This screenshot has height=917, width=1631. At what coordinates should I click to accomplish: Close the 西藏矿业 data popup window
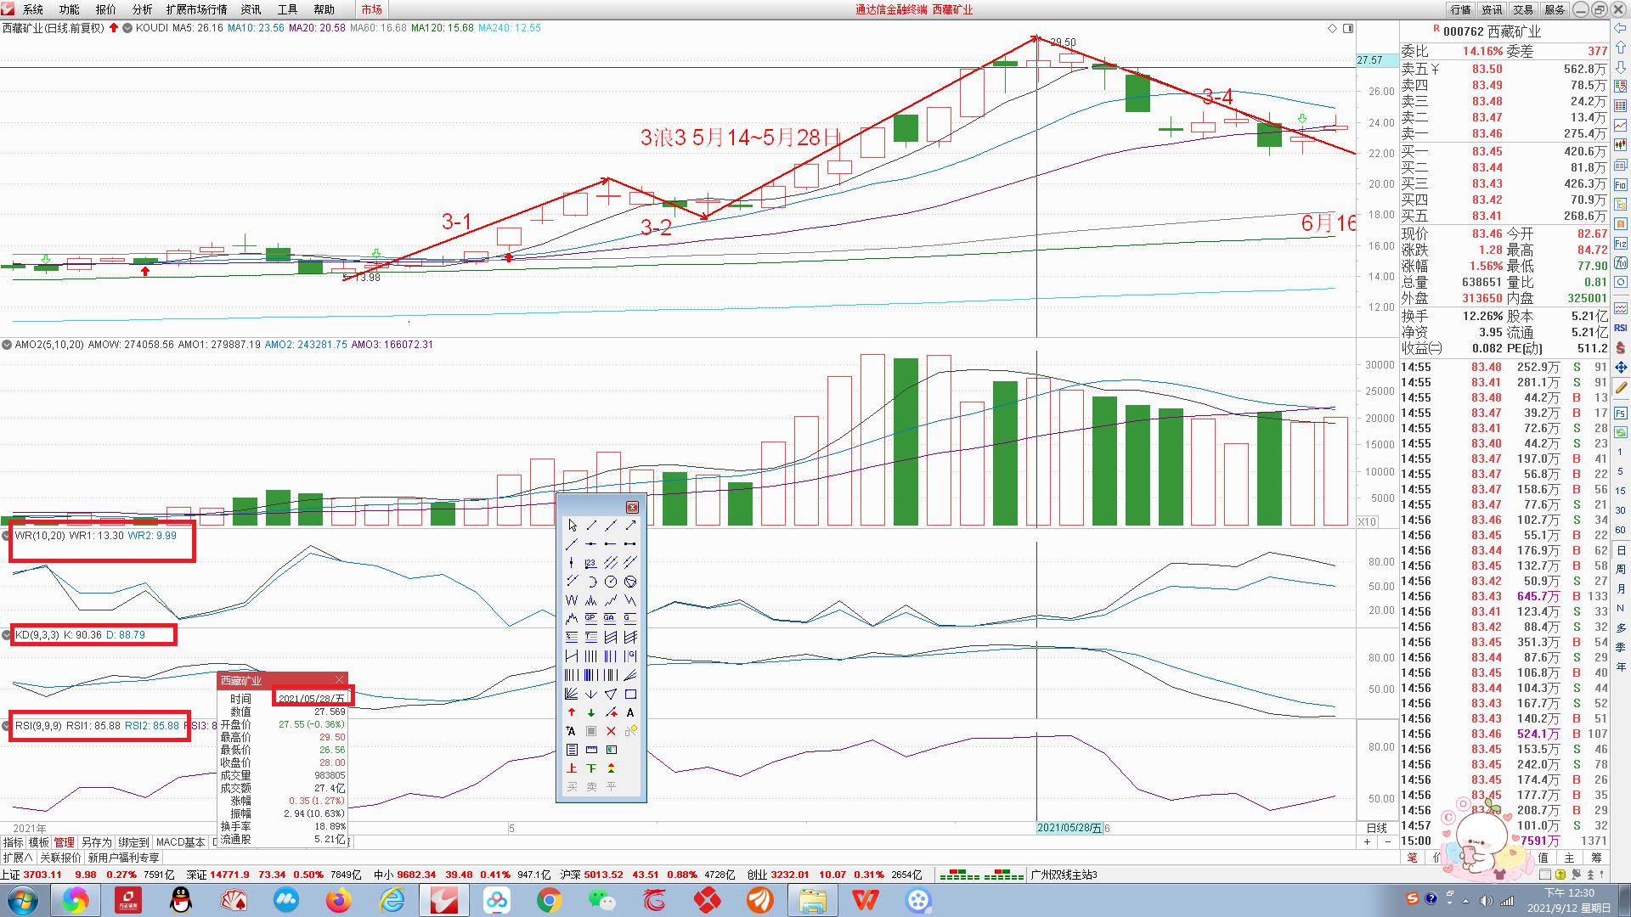click(x=340, y=680)
